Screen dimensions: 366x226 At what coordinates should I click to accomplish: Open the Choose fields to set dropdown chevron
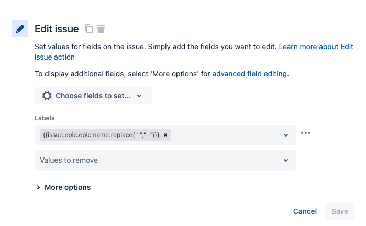click(x=139, y=96)
